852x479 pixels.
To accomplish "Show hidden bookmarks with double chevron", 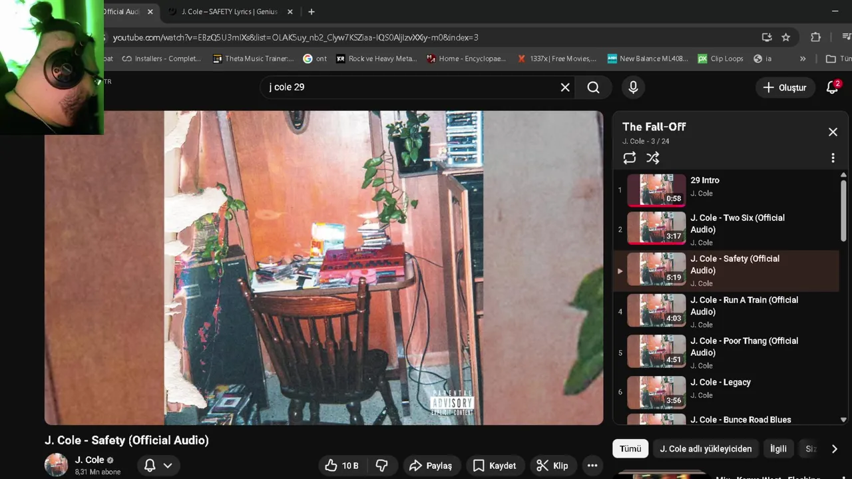I will (802, 59).
